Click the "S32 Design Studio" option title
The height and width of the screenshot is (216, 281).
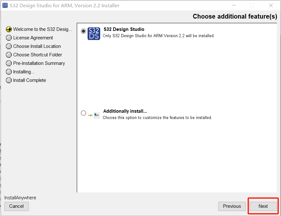(124, 29)
